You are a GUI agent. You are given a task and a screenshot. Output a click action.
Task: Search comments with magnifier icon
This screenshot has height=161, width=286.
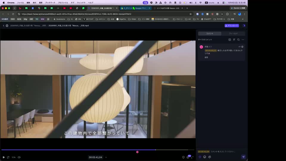coord(238,40)
